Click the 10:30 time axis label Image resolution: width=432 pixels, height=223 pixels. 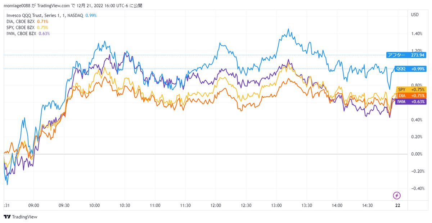[125, 205]
